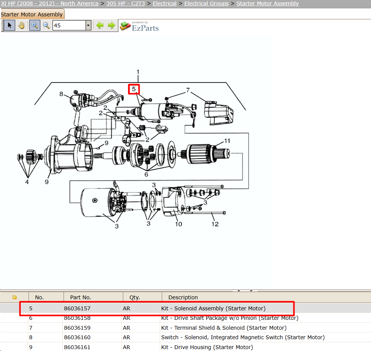
Task: Go to next diagram with right green arrow
Action: [111, 25]
